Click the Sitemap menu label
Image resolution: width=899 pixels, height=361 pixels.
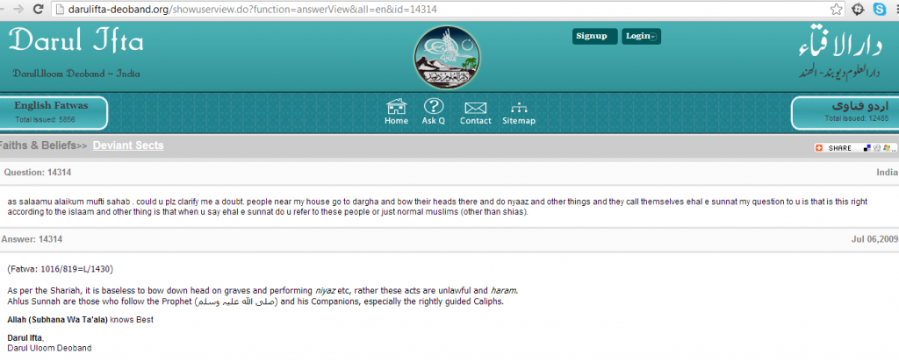pos(519,121)
